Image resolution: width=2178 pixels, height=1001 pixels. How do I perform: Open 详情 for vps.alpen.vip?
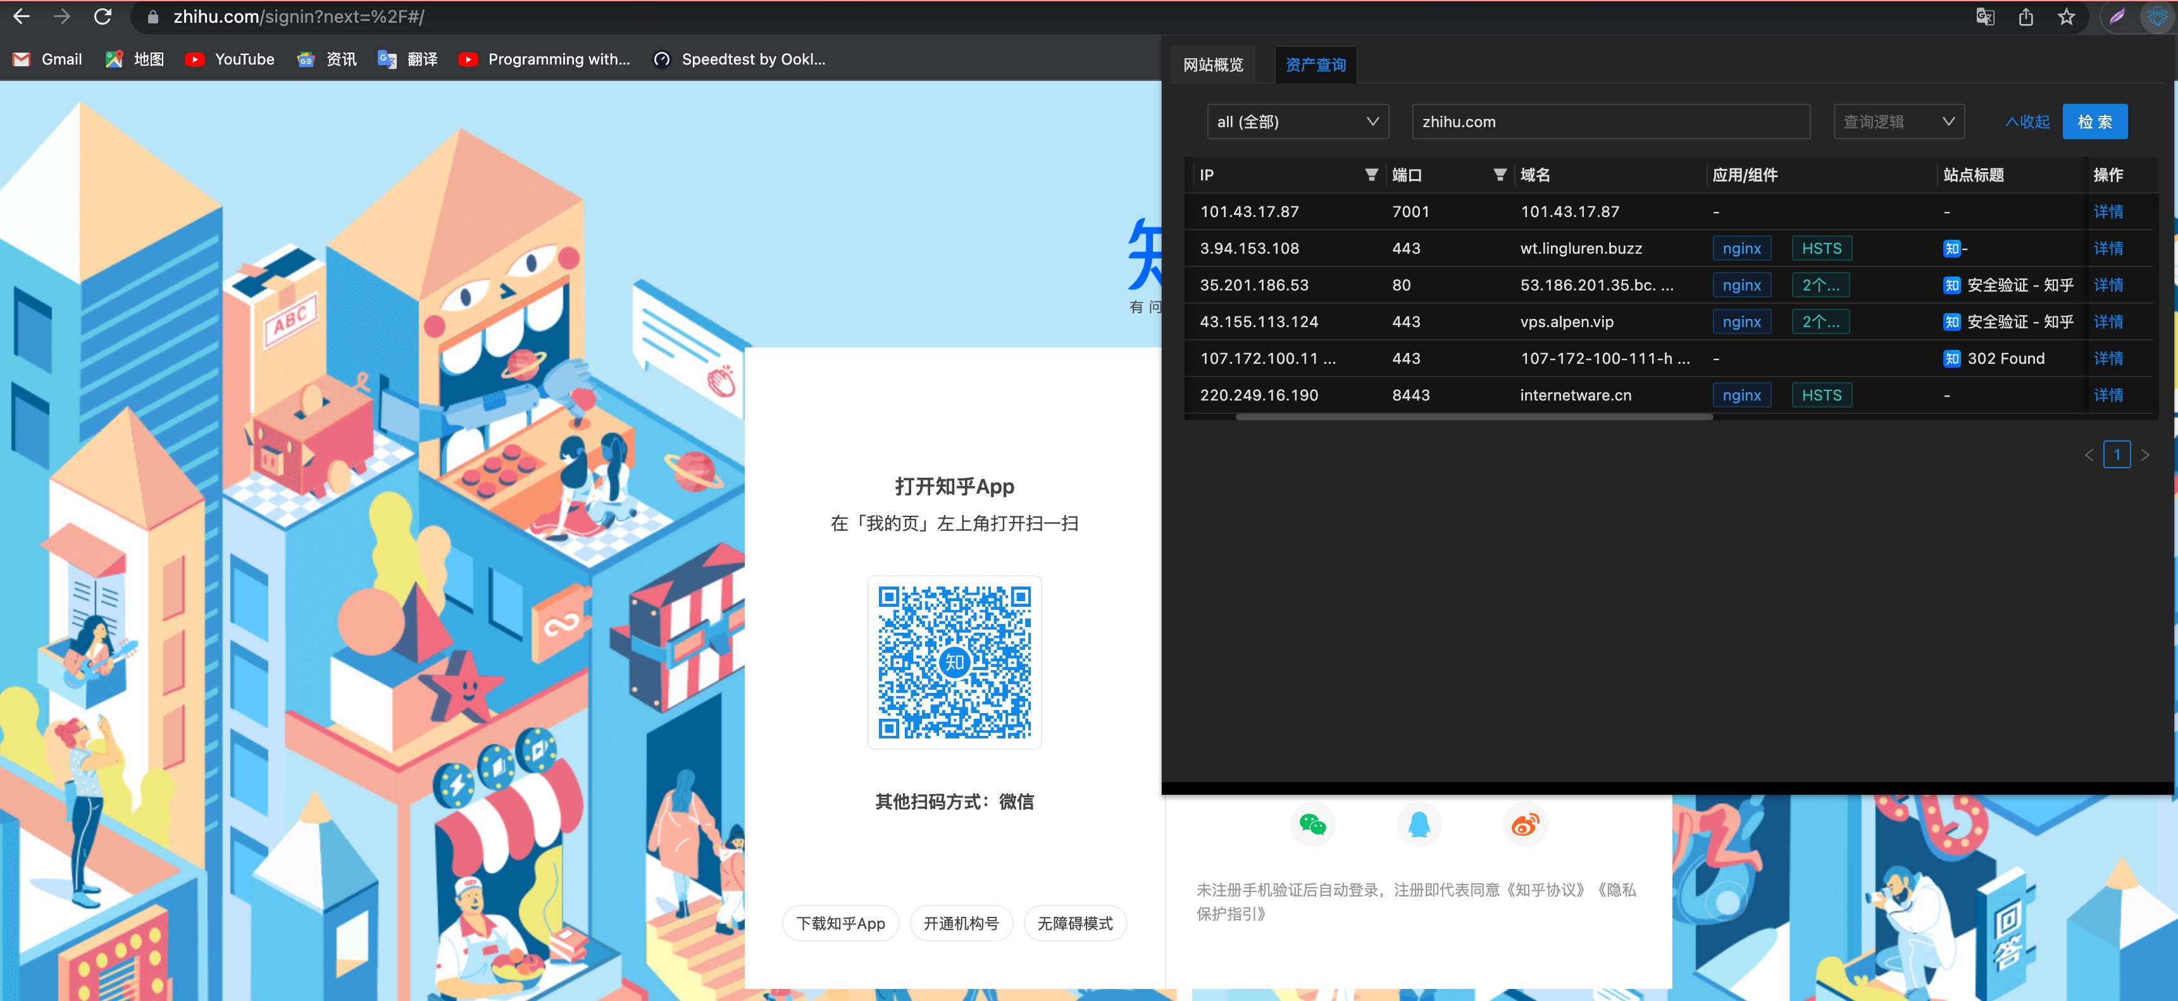point(2108,321)
